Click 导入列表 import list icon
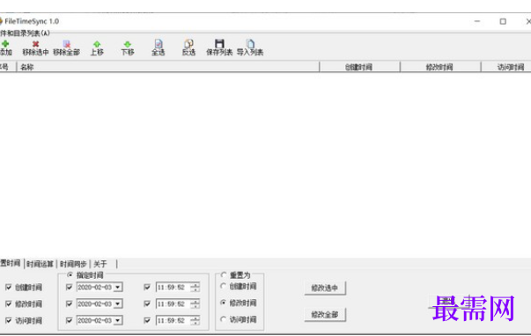The height and width of the screenshot is (336, 531). (x=250, y=44)
